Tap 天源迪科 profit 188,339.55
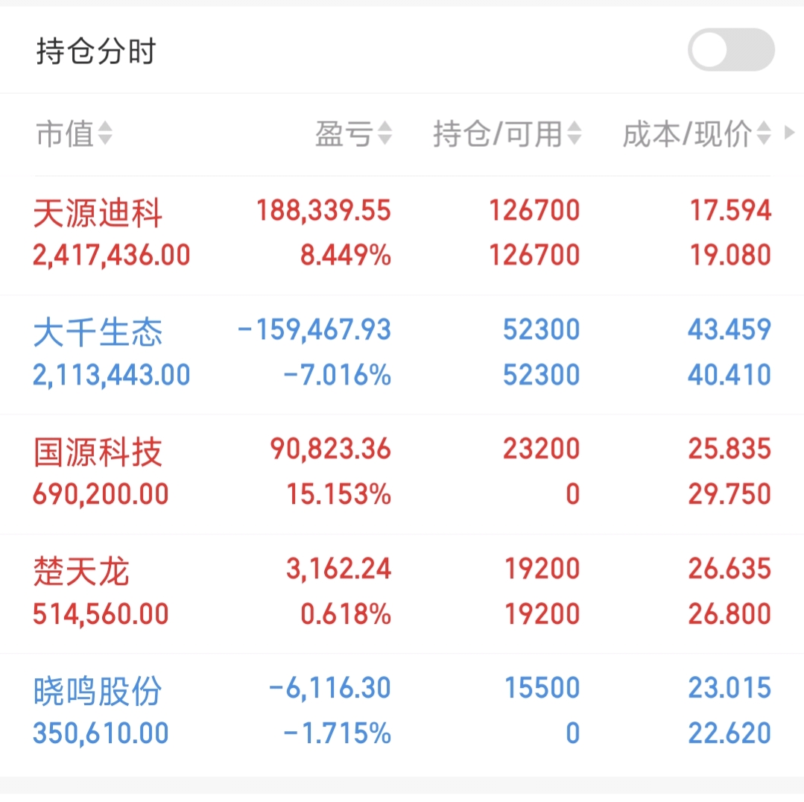 pyautogui.click(x=323, y=211)
